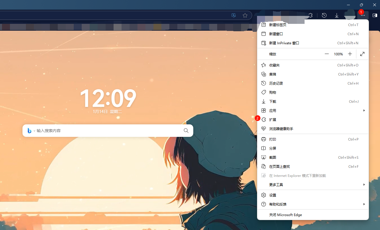Toggle the sidebar icon at toolbar right edge
Screen dimensions: 380x230
pyautogui.click(x=375, y=15)
